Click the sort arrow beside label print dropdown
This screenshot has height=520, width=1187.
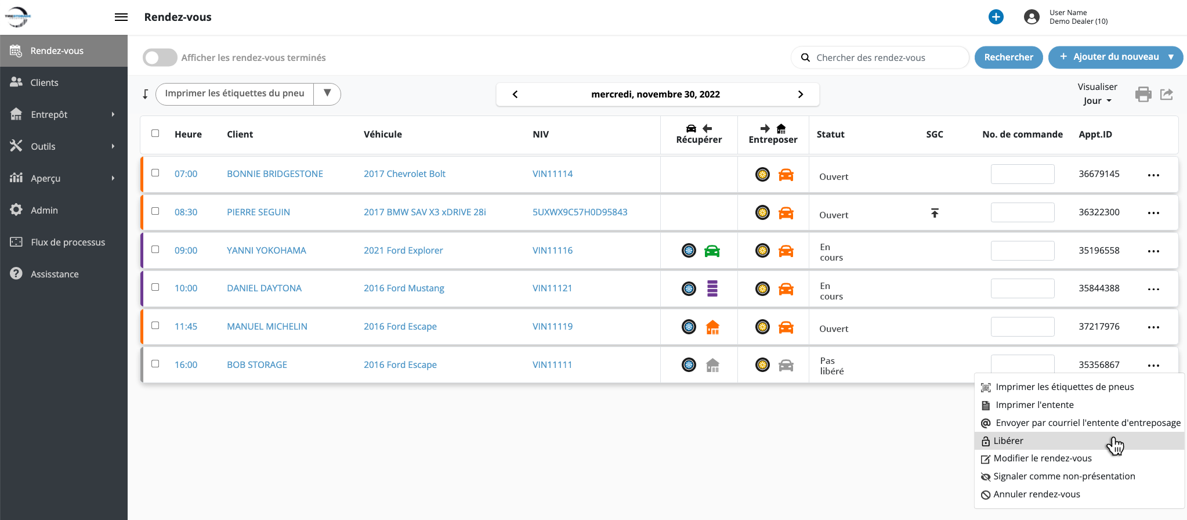pos(146,94)
